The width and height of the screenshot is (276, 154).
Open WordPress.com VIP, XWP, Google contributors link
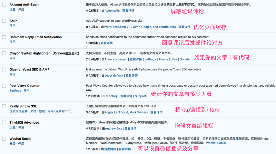coord(140,27)
